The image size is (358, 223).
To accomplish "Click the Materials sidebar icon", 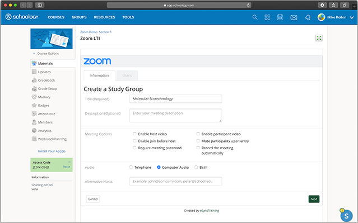I will [x=34, y=63].
